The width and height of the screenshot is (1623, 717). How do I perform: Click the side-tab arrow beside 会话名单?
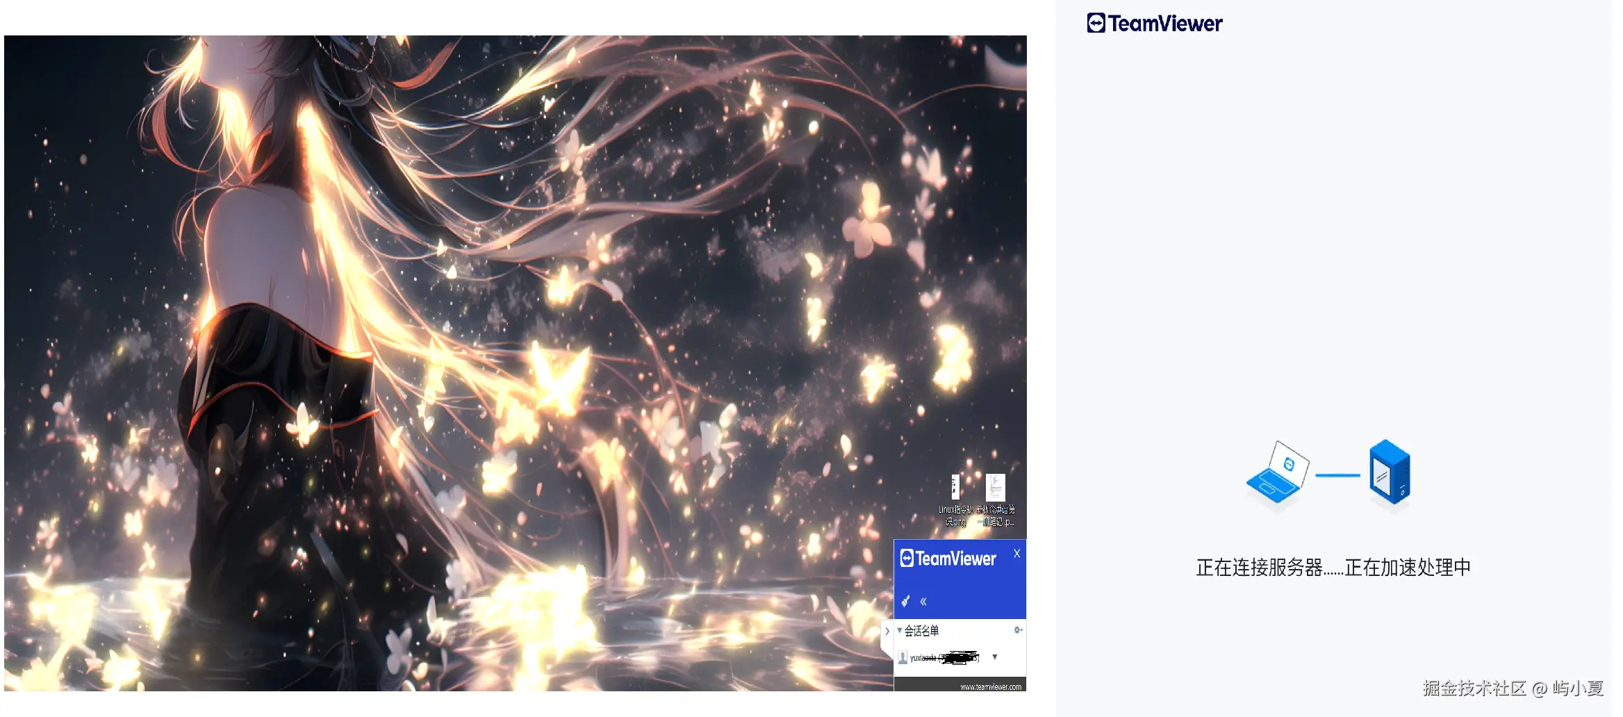(x=887, y=632)
